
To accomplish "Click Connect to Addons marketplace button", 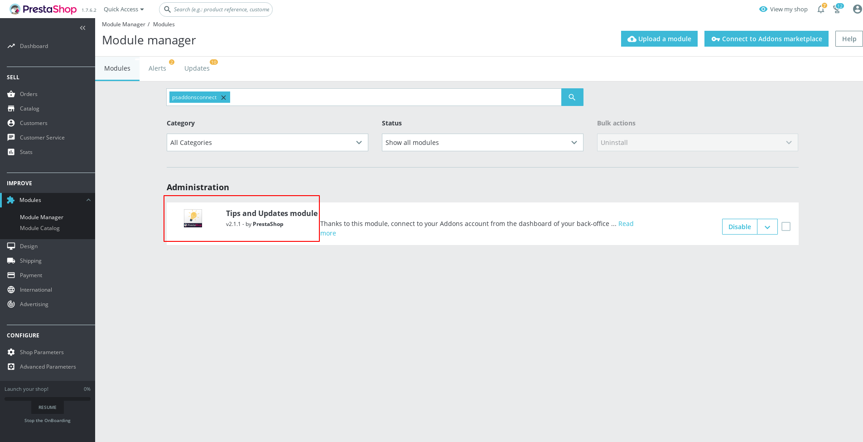I will tap(767, 39).
